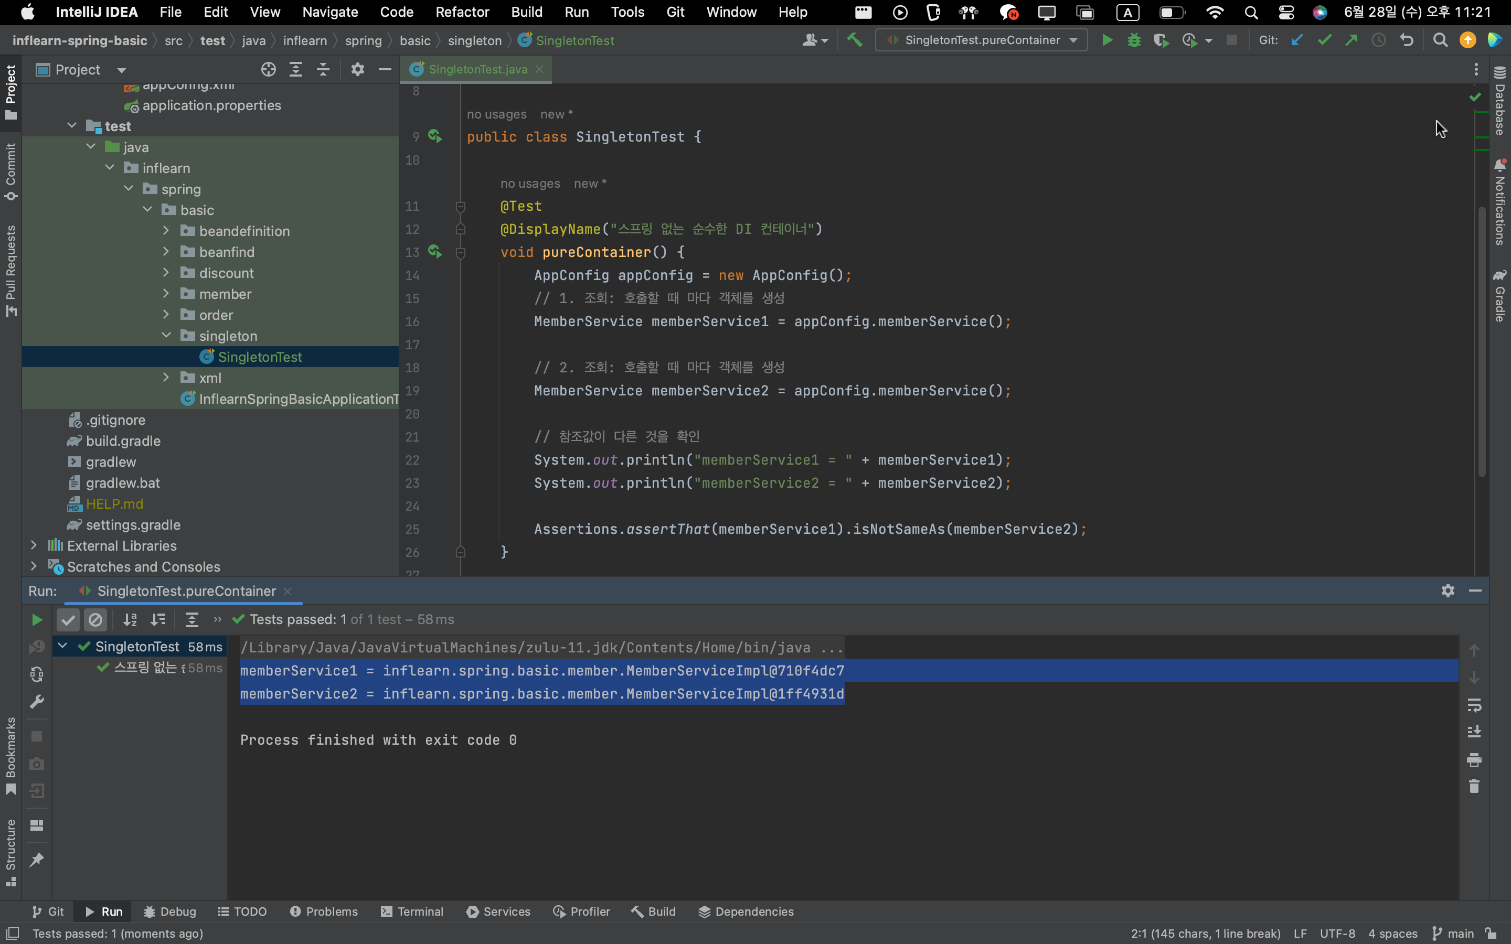Click gutter run icon beside pureContainer method
The height and width of the screenshot is (944, 1511).
[435, 252]
